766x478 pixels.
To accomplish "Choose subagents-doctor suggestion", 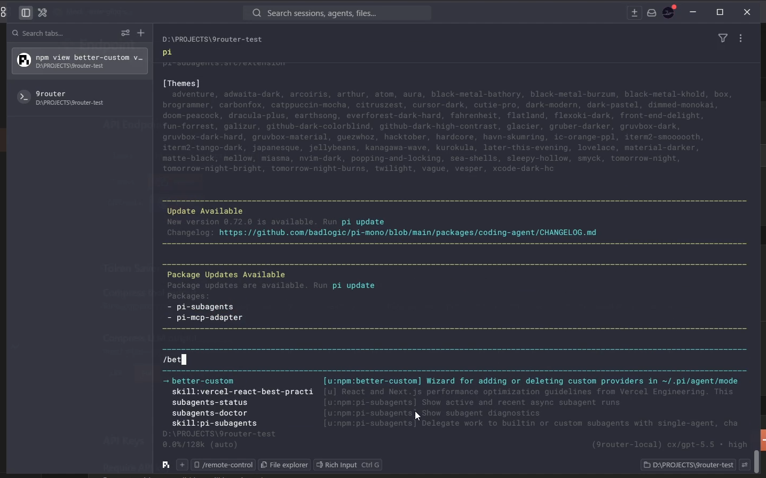I will (x=210, y=413).
